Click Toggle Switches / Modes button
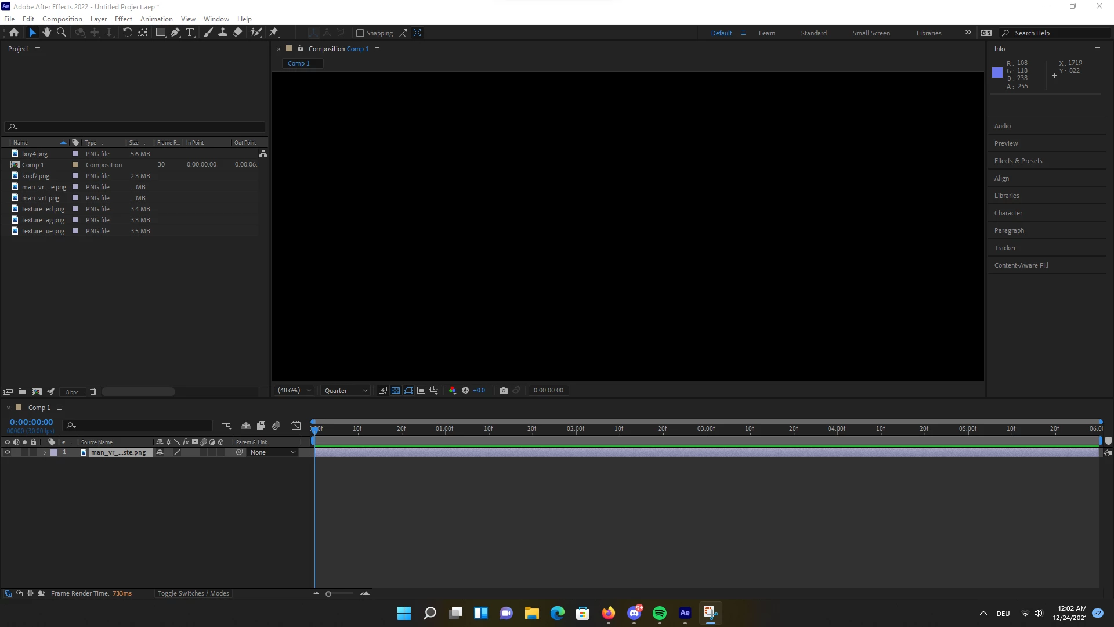The image size is (1114, 627). [x=193, y=593]
